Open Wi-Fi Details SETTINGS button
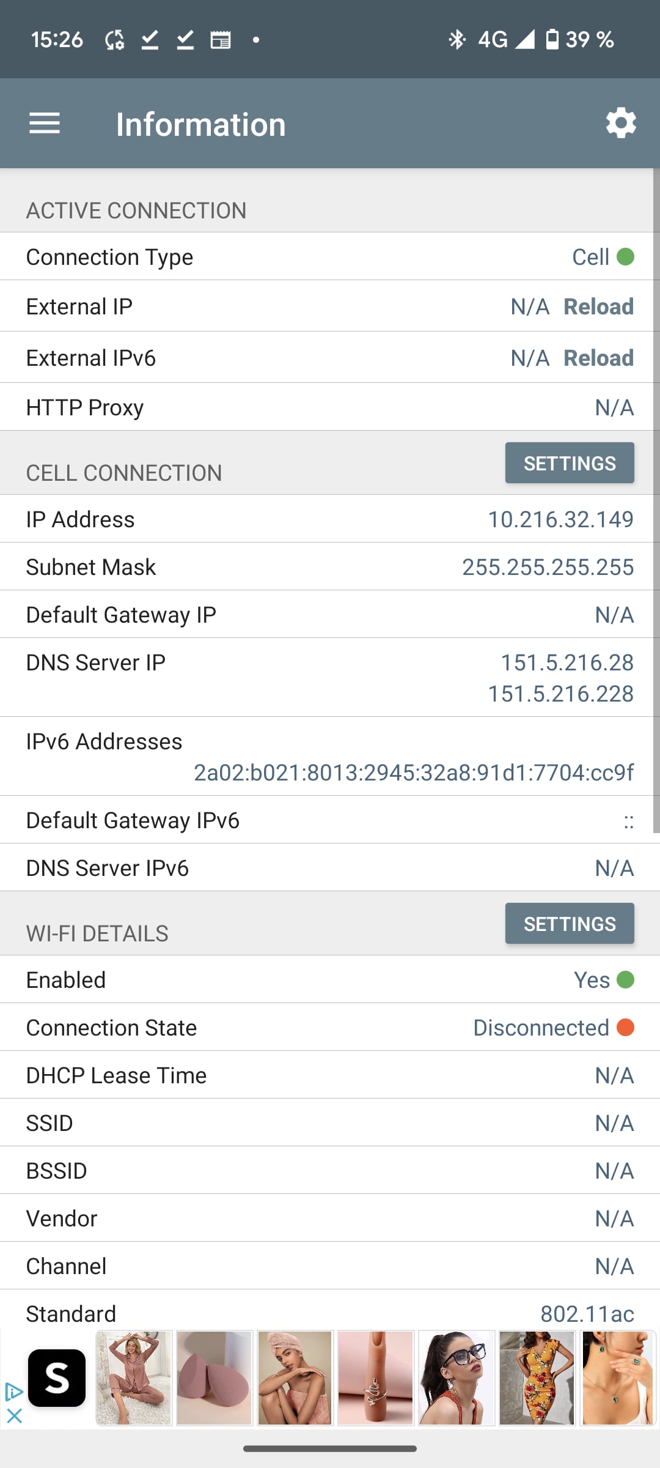The width and height of the screenshot is (660, 1468). point(569,924)
